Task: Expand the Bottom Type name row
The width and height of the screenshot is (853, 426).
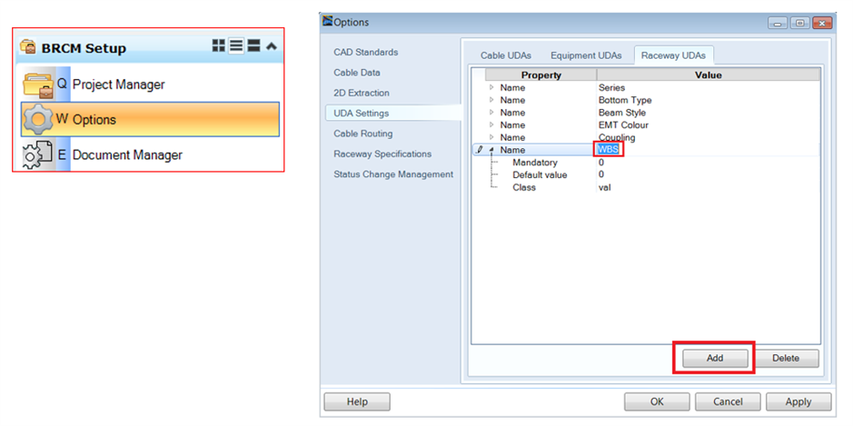Action: 491,100
